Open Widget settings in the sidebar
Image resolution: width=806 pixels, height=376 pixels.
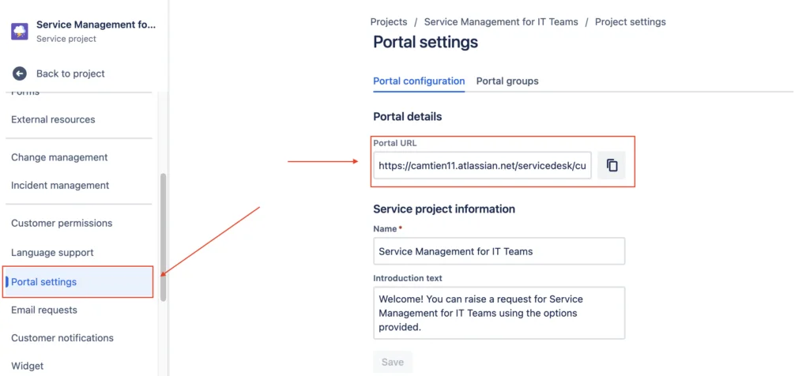point(27,367)
